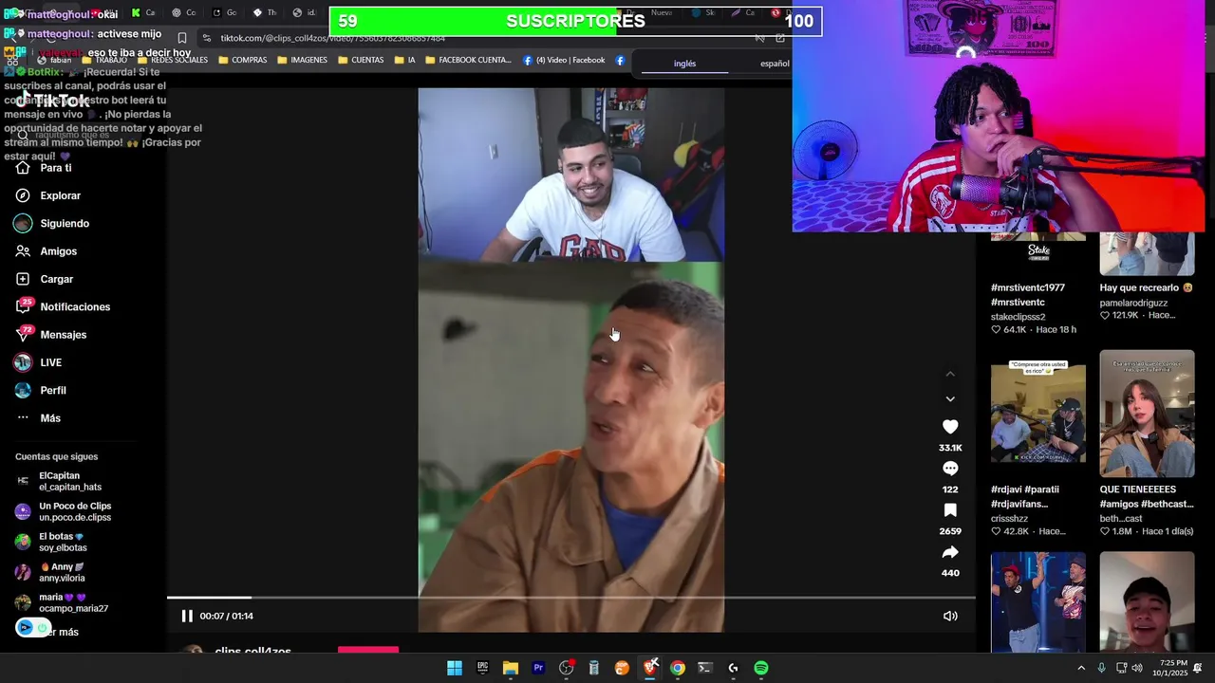
Task: Mute the video with speaker icon
Action: click(950, 616)
